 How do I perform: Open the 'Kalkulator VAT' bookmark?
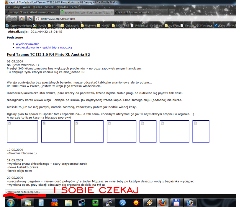225,25
